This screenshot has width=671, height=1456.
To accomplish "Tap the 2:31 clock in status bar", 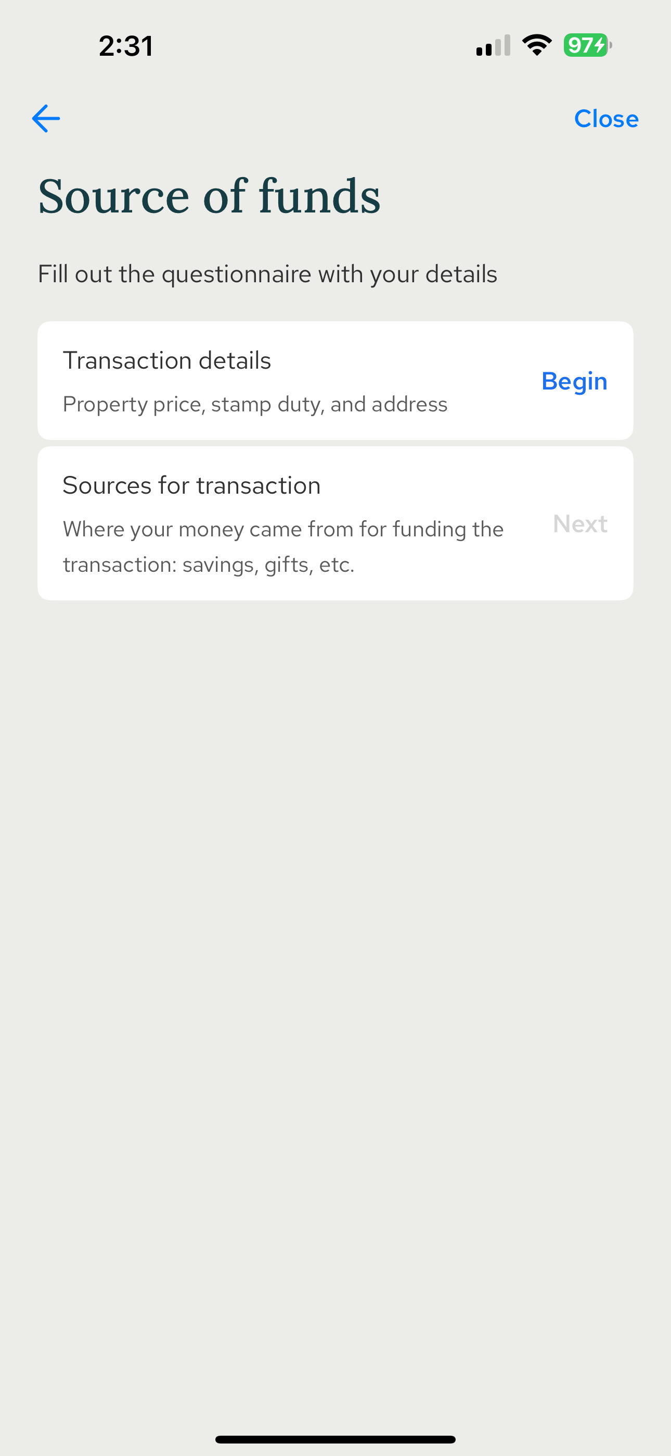I will click(x=125, y=46).
